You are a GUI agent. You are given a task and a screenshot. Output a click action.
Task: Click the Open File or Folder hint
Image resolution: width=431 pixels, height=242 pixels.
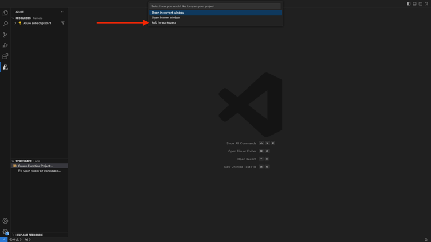pos(242,151)
